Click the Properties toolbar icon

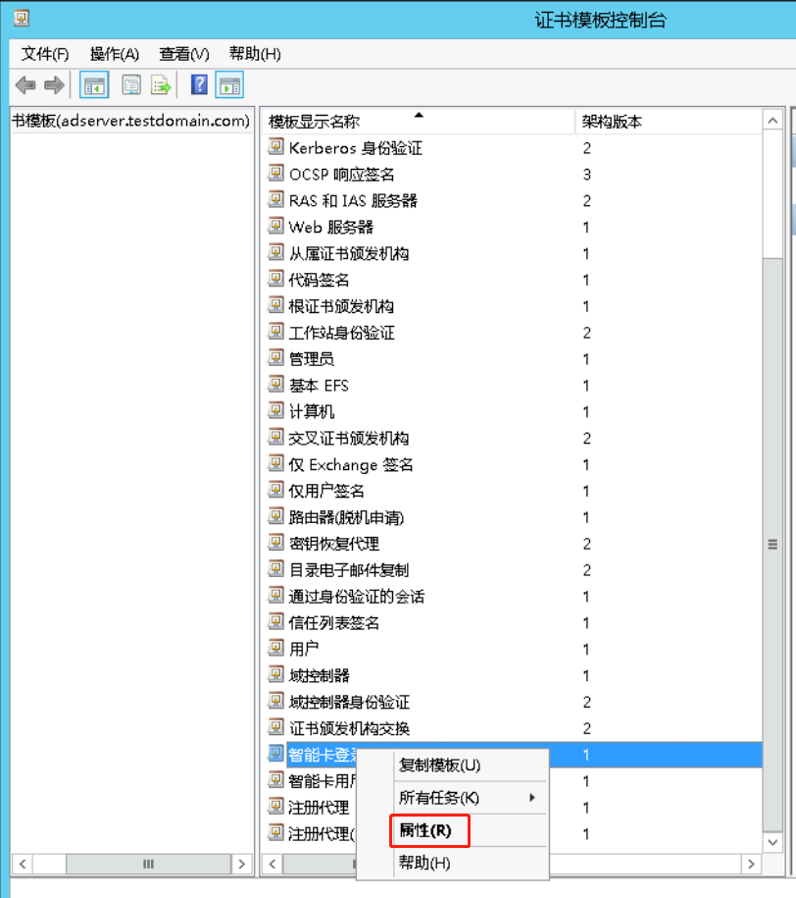(x=131, y=85)
